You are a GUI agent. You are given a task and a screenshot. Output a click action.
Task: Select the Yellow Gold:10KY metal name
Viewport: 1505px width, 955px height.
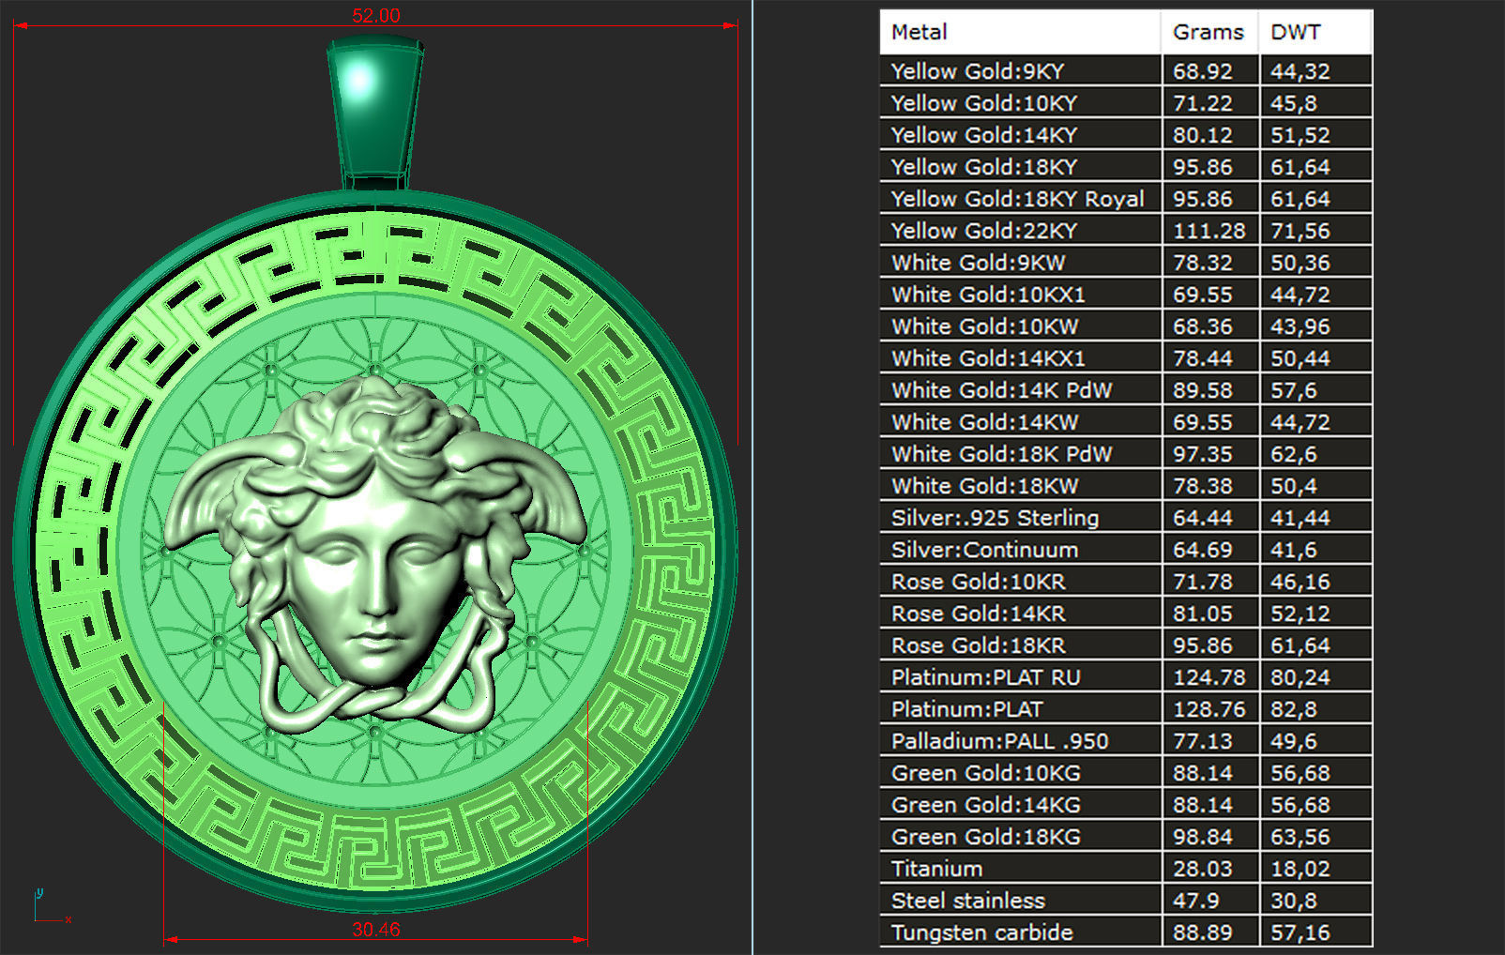(x=983, y=103)
